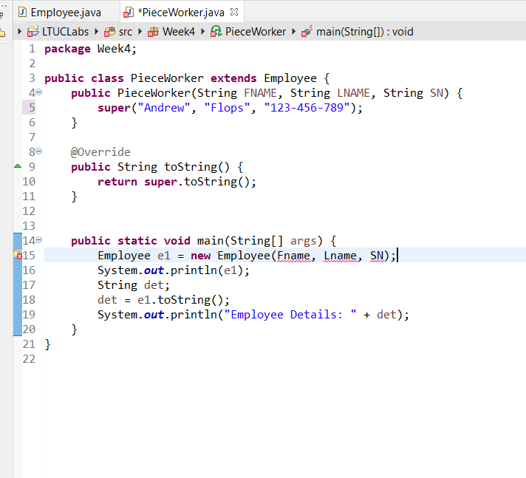Expand breadcrumb arrow before PieceWorker
The width and height of the screenshot is (526, 478).
pyautogui.click(x=203, y=32)
